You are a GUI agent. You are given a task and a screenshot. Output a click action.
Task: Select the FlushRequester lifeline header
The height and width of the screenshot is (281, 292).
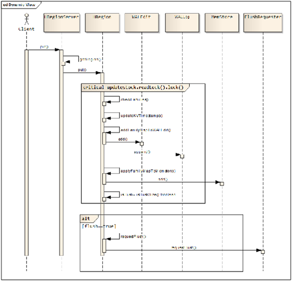coord(263,23)
